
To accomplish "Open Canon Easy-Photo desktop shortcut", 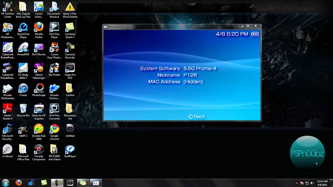I will click(54, 51).
